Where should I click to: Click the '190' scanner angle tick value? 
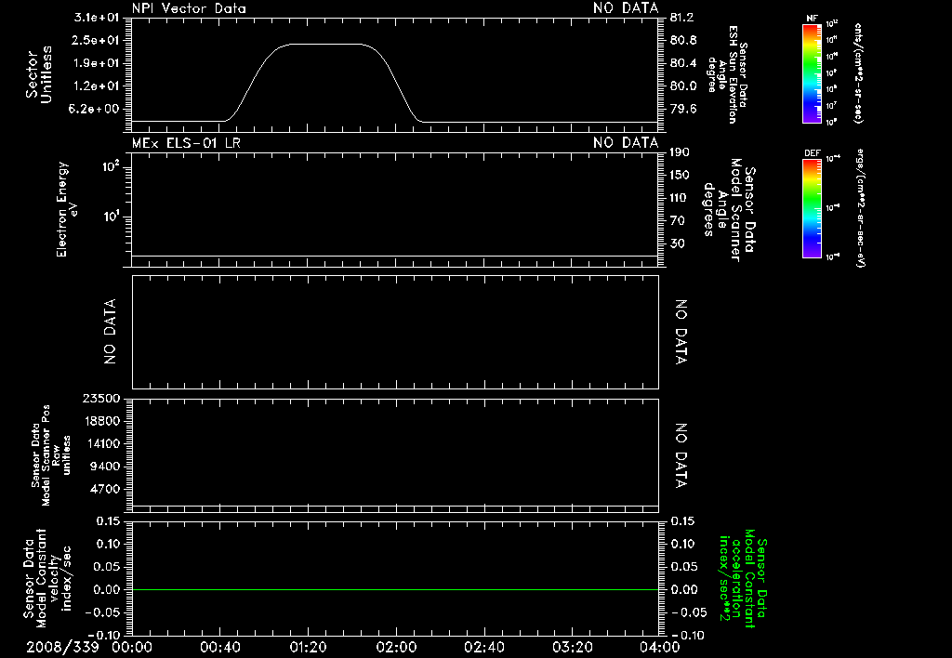(x=680, y=152)
